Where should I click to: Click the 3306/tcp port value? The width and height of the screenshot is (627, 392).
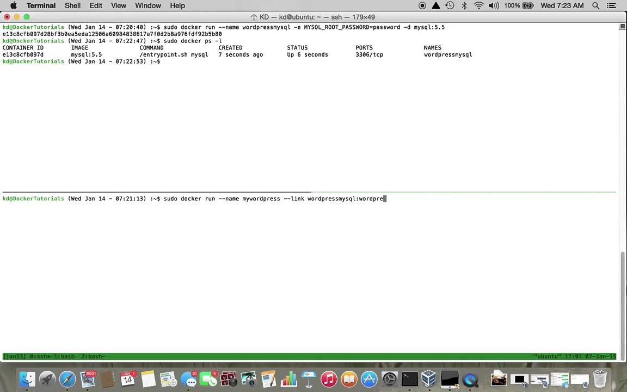[369, 55]
